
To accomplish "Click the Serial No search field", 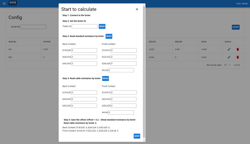I will 33,27.
